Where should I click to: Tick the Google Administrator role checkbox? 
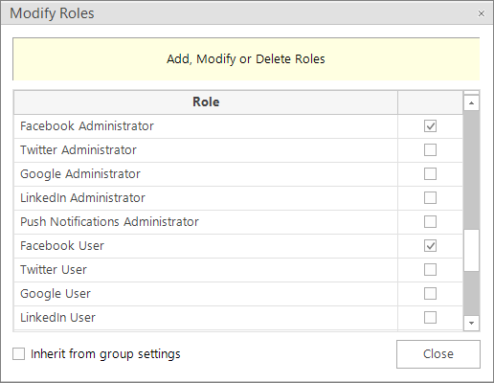(x=430, y=174)
